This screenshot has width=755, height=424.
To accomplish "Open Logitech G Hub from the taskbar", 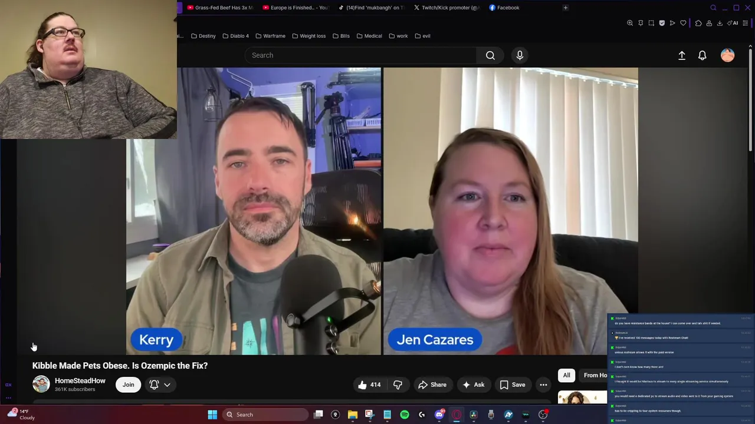I will (x=422, y=415).
